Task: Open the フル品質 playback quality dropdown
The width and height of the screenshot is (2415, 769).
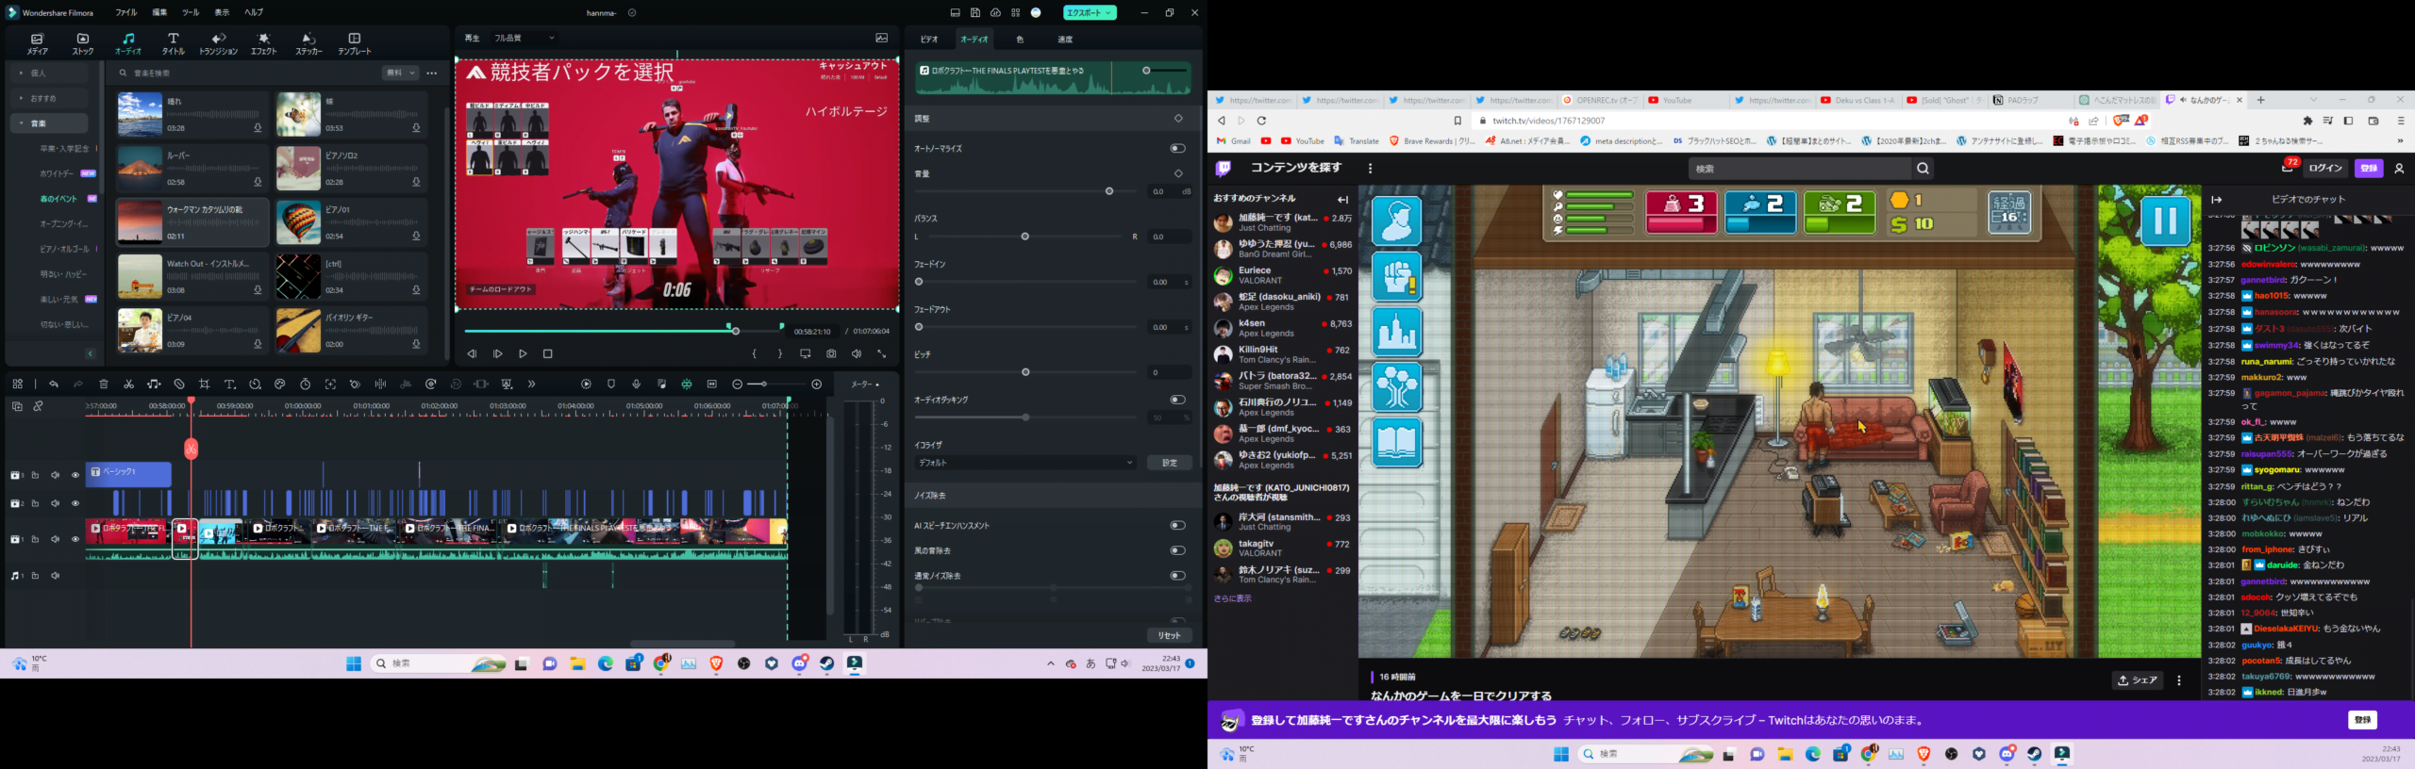Action: coord(525,39)
